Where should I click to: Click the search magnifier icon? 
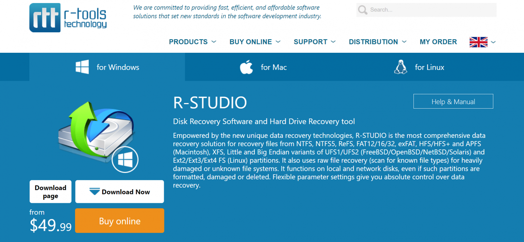pos(362,10)
